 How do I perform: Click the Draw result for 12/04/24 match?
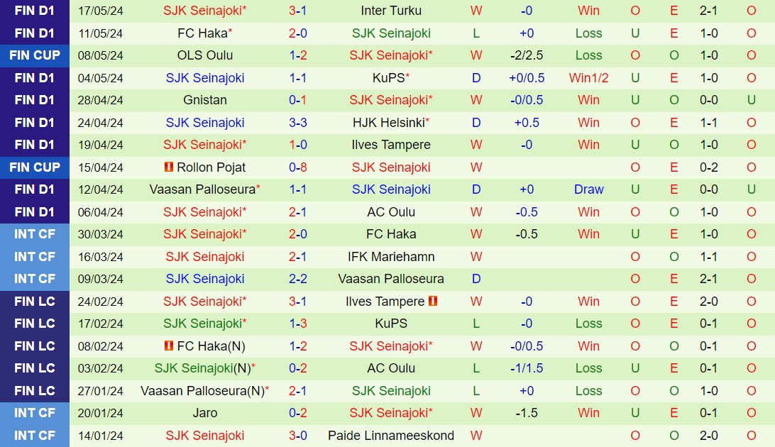coord(588,189)
